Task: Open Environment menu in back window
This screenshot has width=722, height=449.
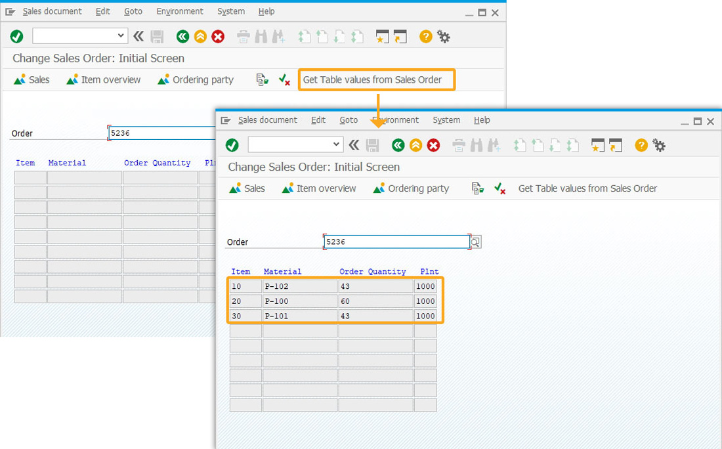Action: pos(180,12)
